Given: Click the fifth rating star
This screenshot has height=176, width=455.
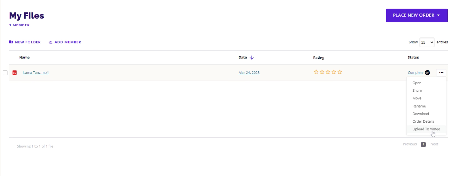Looking at the screenshot, I should point(340,72).
